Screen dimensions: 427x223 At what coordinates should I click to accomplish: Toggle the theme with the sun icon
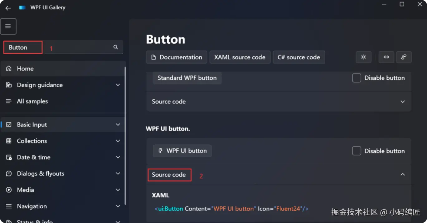point(363,57)
